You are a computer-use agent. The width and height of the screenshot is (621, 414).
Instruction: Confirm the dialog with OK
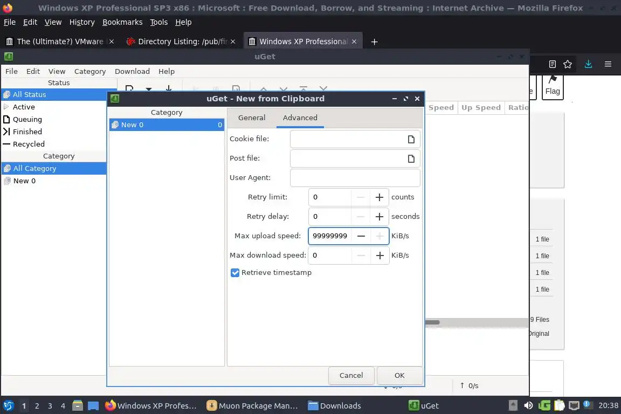399,376
